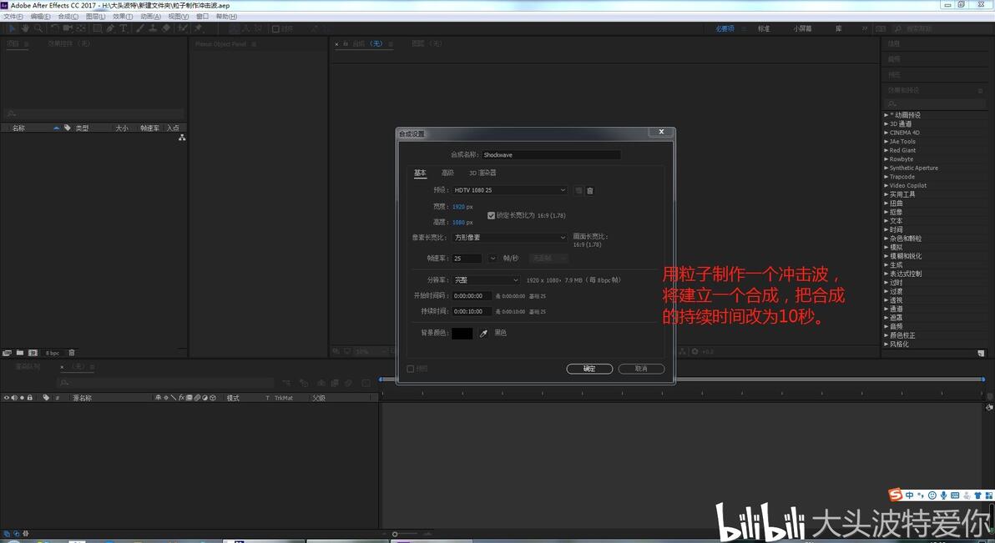Open the project flowchart view icon
Screen dimensions: 995x543
pos(182,138)
